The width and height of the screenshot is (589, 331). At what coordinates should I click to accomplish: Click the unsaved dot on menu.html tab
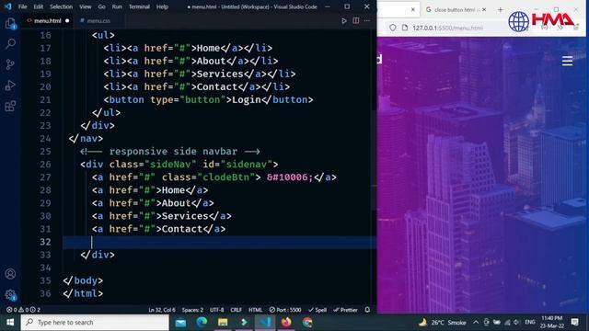click(x=67, y=20)
